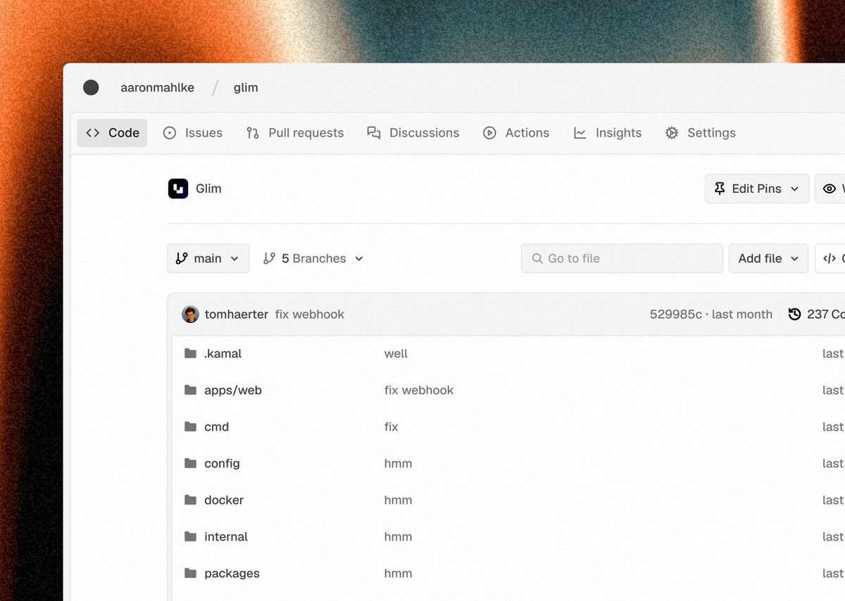The height and width of the screenshot is (601, 845).
Task: Open the hmm commit message for config
Action: 398,463
